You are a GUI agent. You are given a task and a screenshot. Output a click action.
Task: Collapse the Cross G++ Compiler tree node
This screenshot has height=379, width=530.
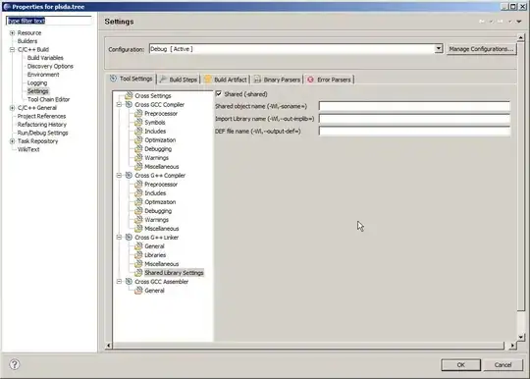pos(119,176)
